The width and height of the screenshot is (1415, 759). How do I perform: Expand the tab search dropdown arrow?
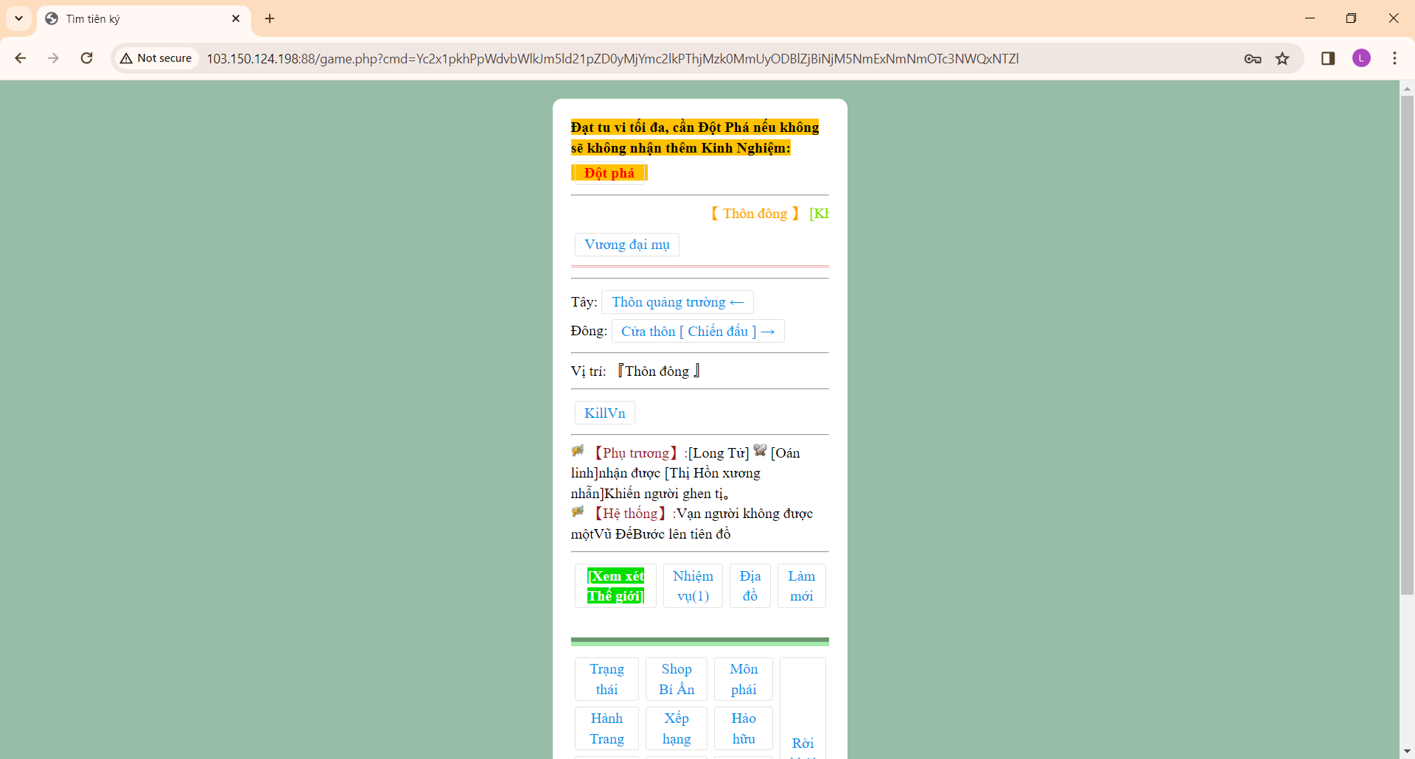tap(19, 18)
